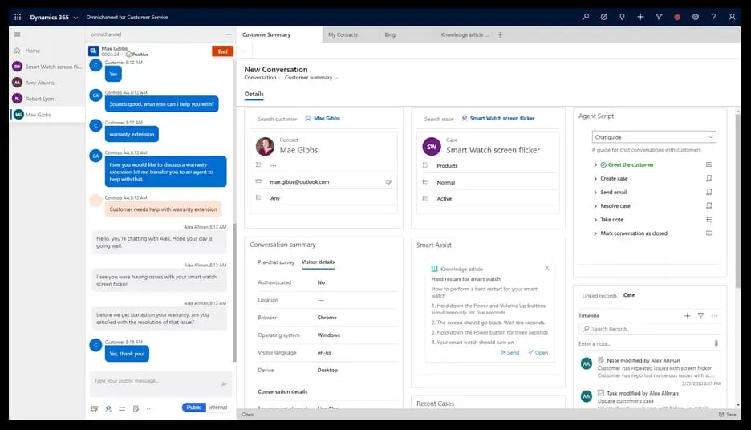This screenshot has height=430, width=751.
Task: Switch to the My Contacts tab
Action: pyautogui.click(x=343, y=34)
